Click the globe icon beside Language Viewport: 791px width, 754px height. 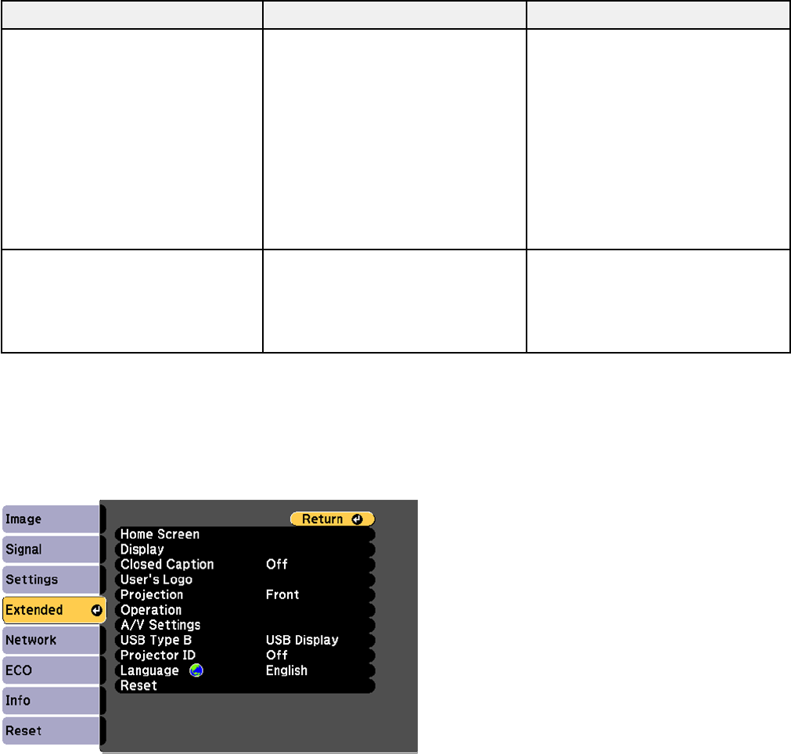[x=196, y=670]
